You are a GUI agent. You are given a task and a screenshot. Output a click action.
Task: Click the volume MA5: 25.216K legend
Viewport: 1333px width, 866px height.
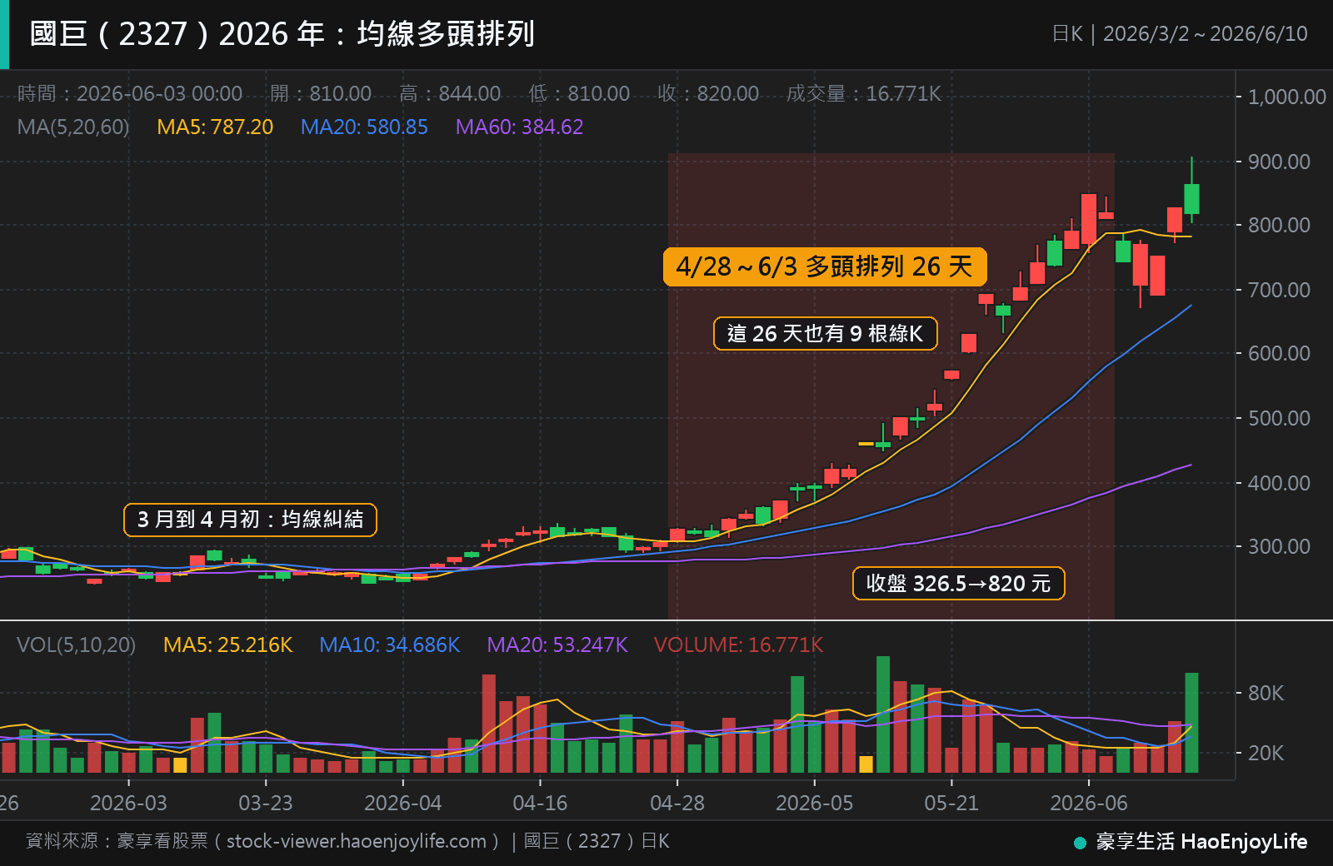tap(227, 645)
